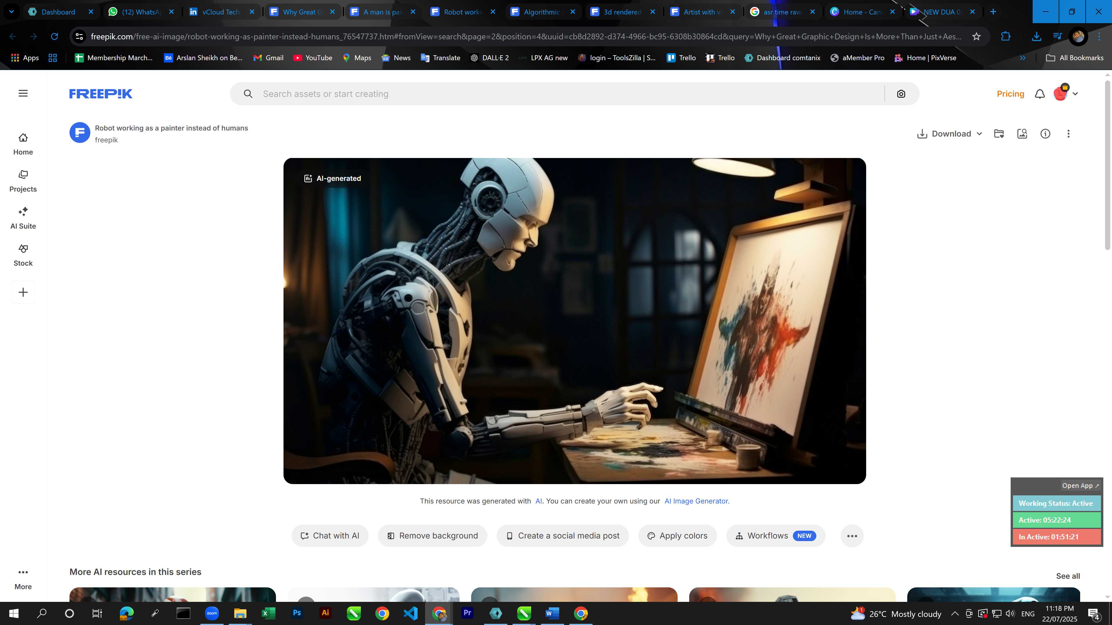Switch to the WhatsApp tab
Image resolution: width=1112 pixels, height=625 pixels.
(141, 12)
